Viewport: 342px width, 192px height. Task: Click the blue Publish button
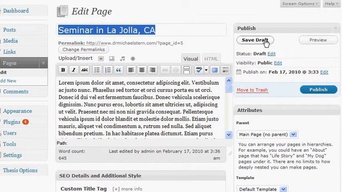[318, 90]
